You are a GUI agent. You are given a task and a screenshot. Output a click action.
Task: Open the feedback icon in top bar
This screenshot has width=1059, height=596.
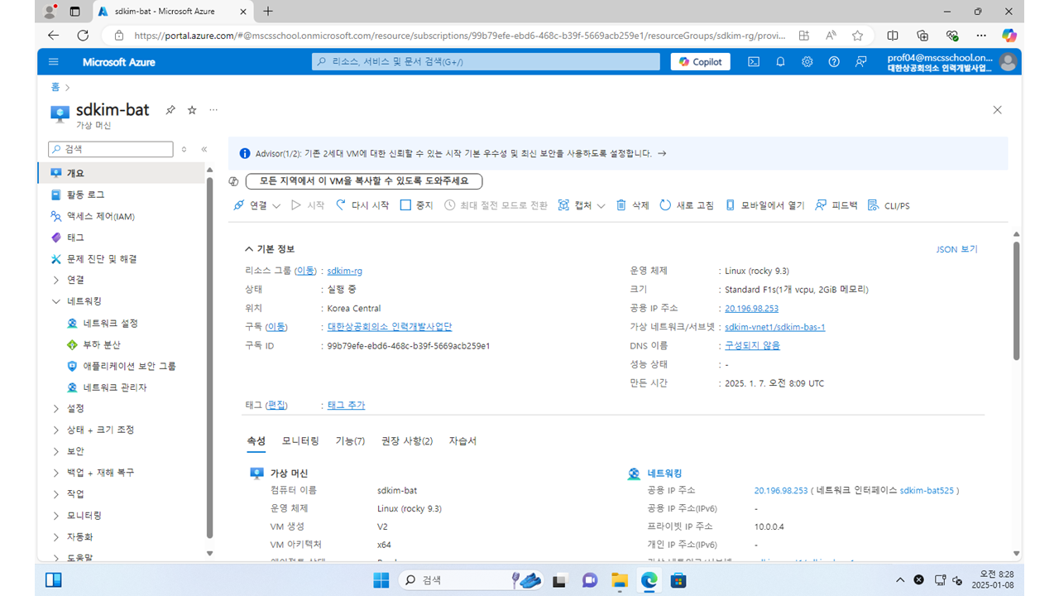tap(861, 62)
